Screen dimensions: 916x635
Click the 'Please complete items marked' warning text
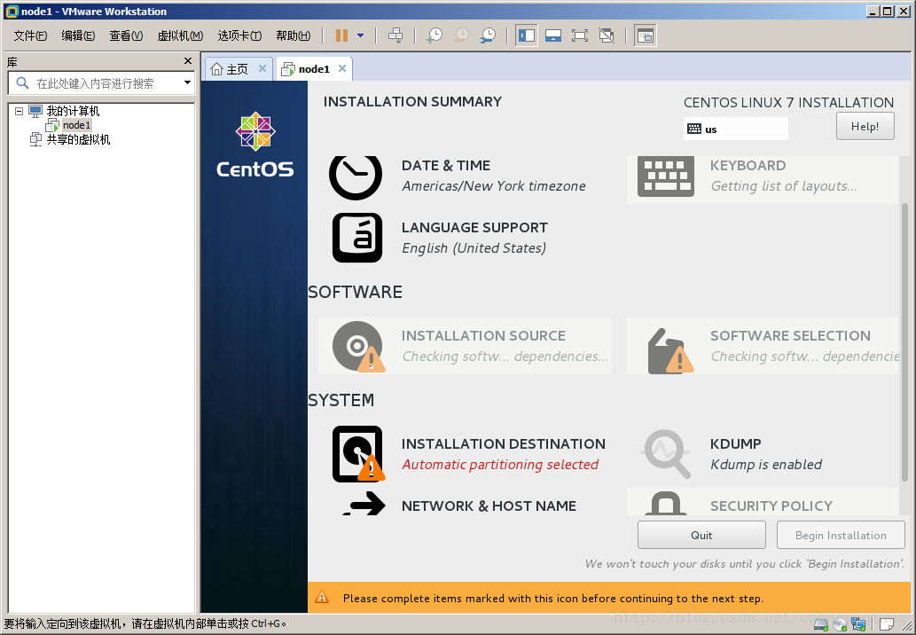coord(553,599)
